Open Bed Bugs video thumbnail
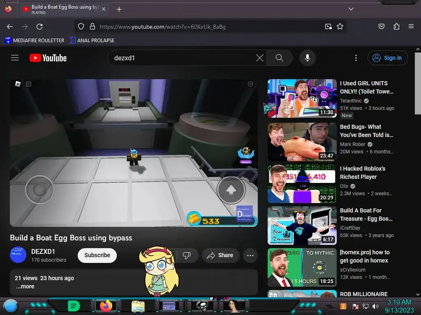The image size is (421, 315). pyautogui.click(x=302, y=142)
